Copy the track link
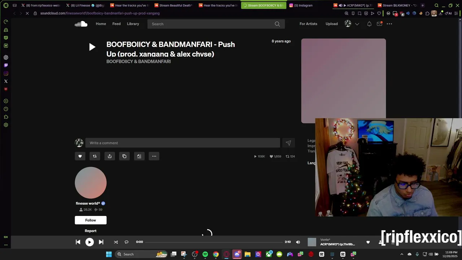Viewport: 462px width, 260px height. pyautogui.click(x=125, y=156)
